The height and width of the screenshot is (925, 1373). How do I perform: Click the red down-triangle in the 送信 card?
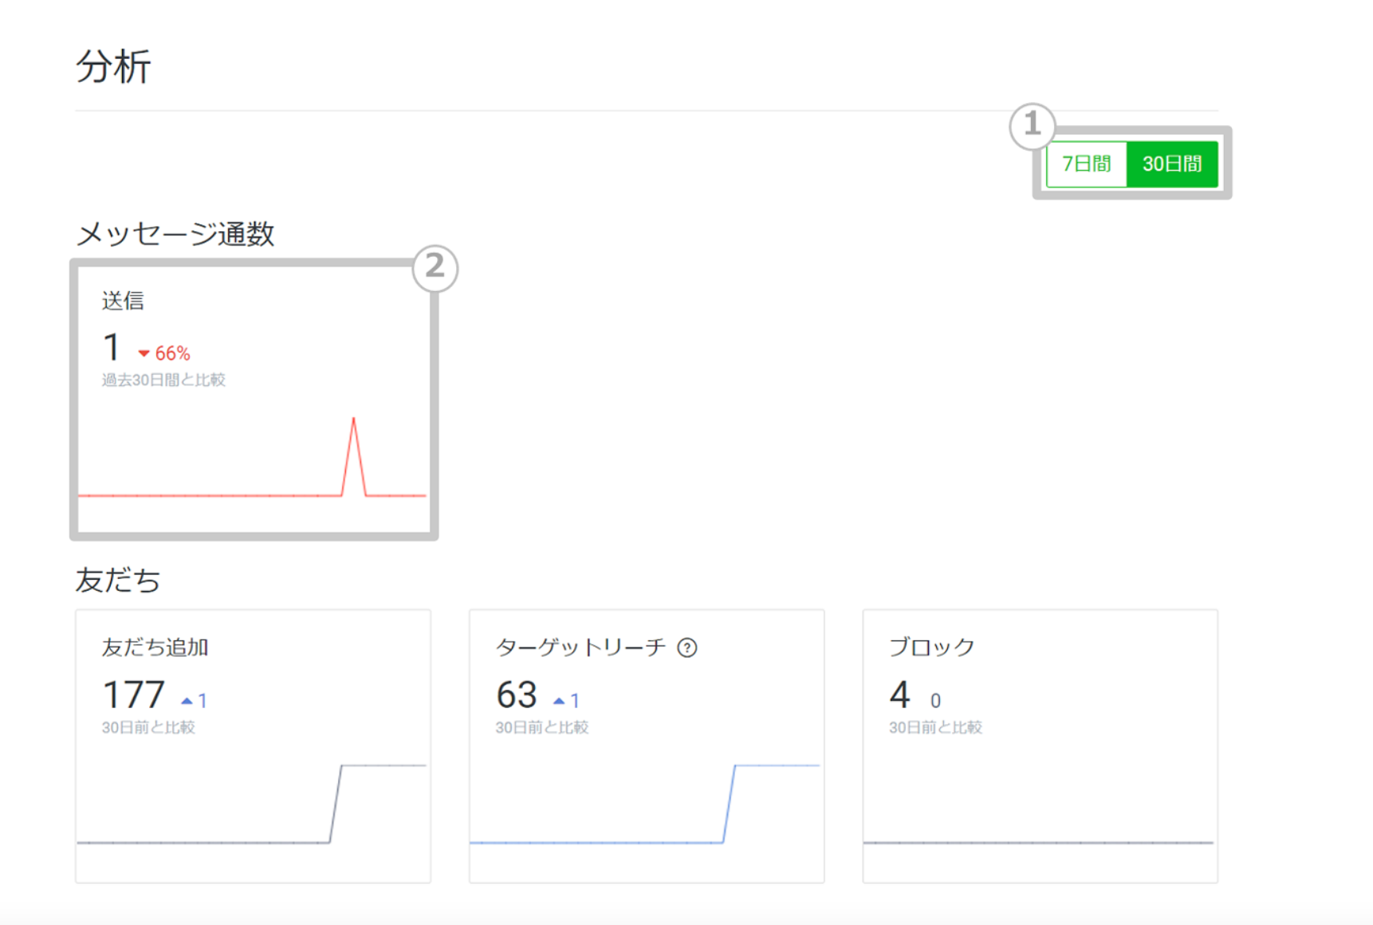pyautogui.click(x=144, y=352)
